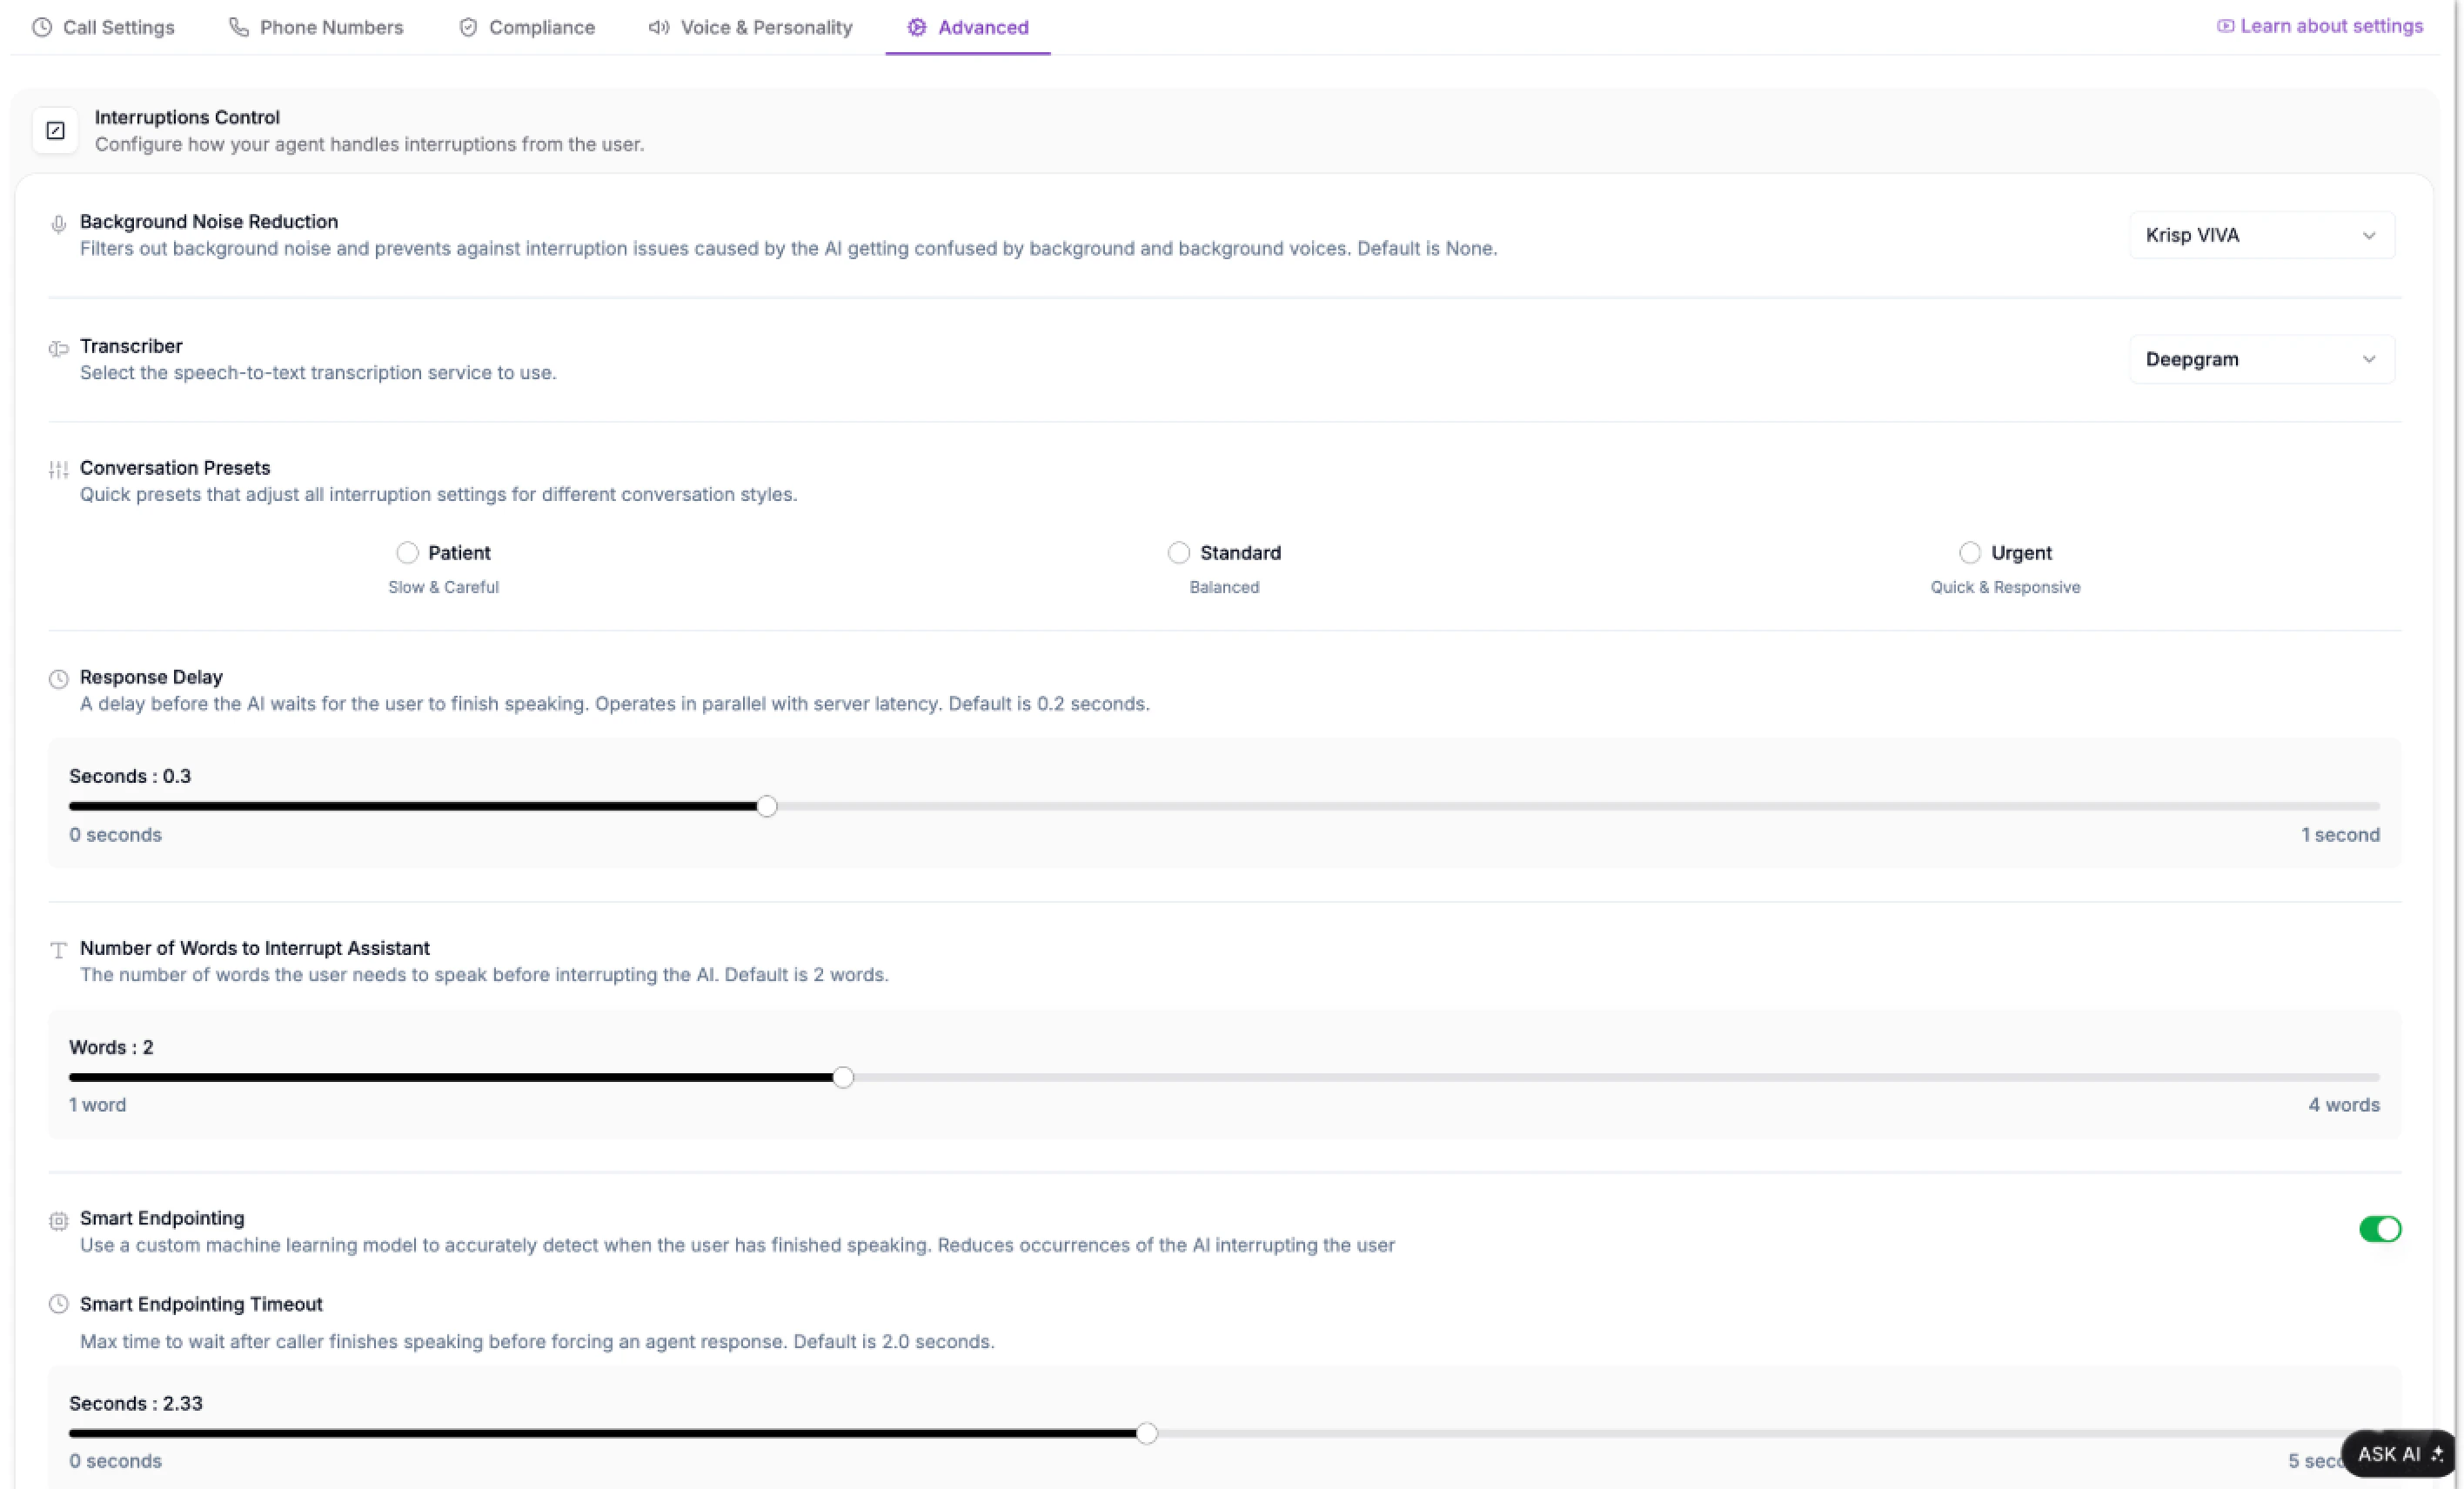The width and height of the screenshot is (2464, 1489).
Task: Click the Interruptions Control edit icon
Action: (55, 131)
